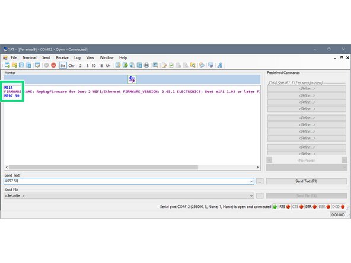Open the log folder search icon
This screenshot has height=263, width=351.
193,65
